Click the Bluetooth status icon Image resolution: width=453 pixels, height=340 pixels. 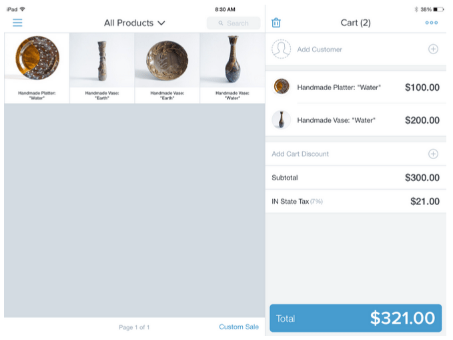(416, 9)
